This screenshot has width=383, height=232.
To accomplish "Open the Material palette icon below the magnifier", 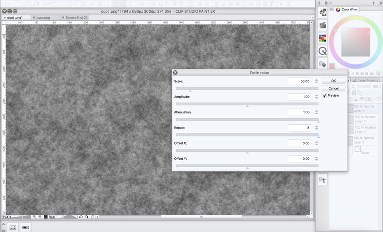I will point(322,64).
